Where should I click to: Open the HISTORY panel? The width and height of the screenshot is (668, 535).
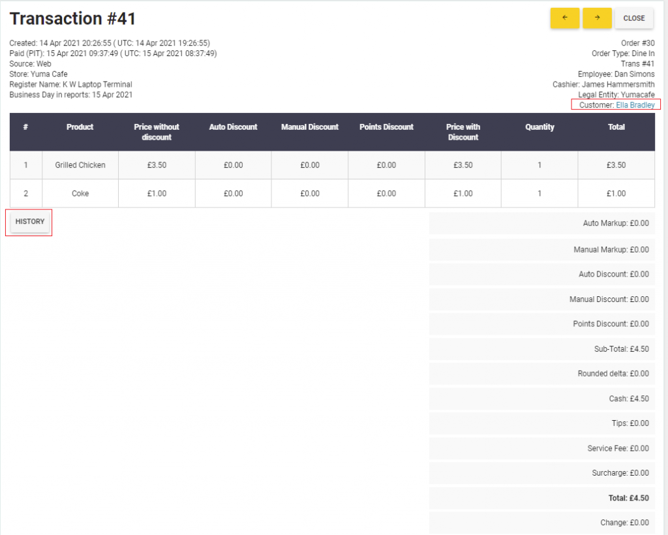point(29,221)
